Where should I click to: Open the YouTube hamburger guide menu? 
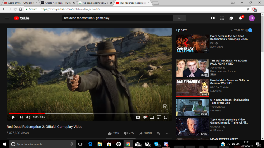pos(7,18)
